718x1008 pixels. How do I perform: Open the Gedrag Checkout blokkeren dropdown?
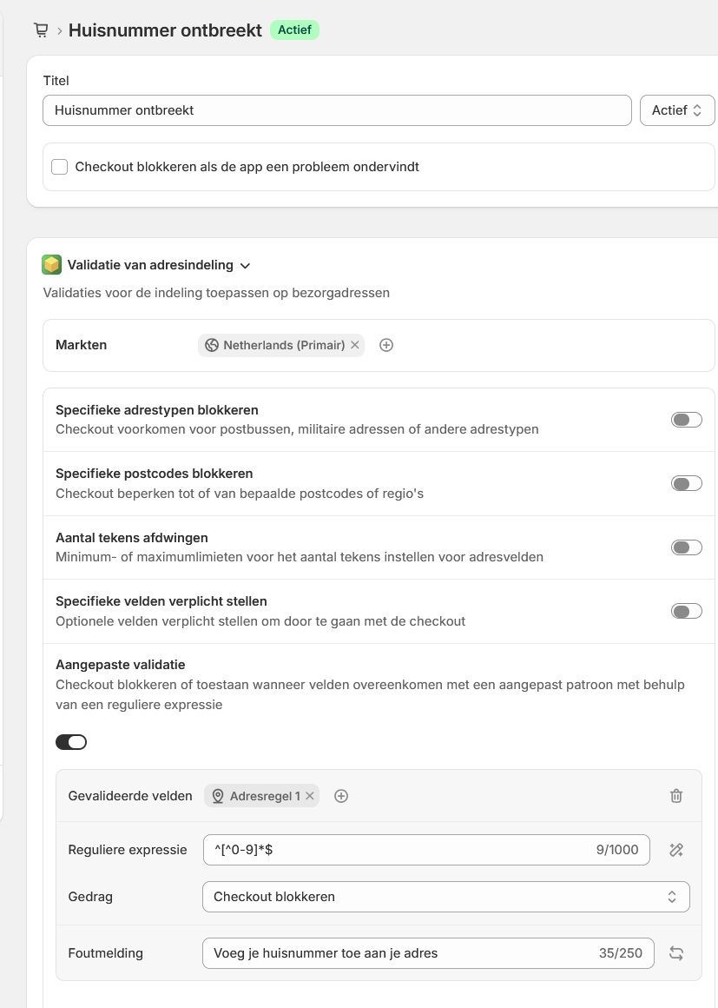(x=445, y=897)
